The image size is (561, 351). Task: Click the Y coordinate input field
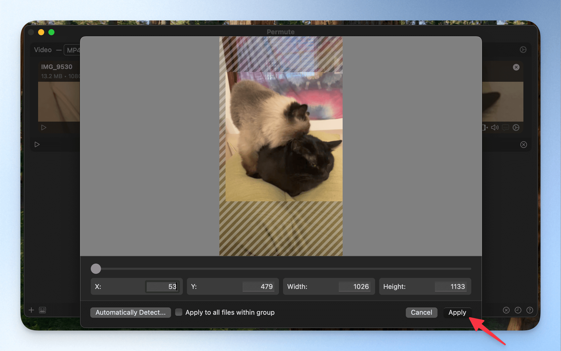coord(258,286)
